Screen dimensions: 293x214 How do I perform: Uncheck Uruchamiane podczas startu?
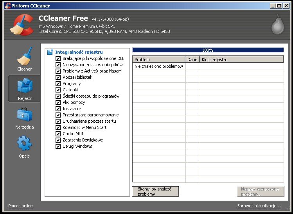58,121
